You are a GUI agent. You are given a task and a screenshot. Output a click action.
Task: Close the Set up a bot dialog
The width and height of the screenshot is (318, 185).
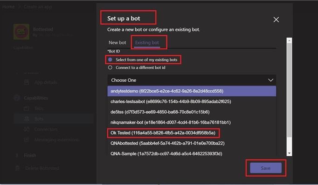276,20
